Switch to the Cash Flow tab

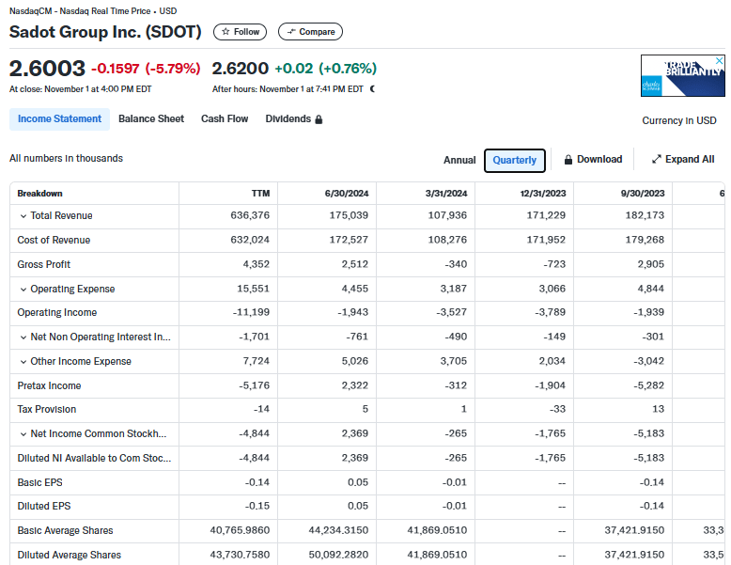pos(225,119)
